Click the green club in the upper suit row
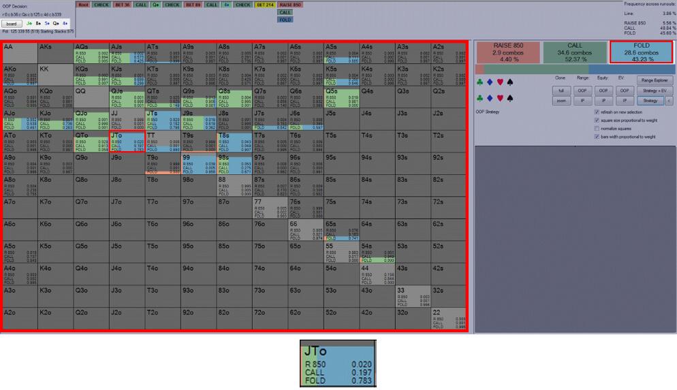The image size is (677, 390). (479, 82)
